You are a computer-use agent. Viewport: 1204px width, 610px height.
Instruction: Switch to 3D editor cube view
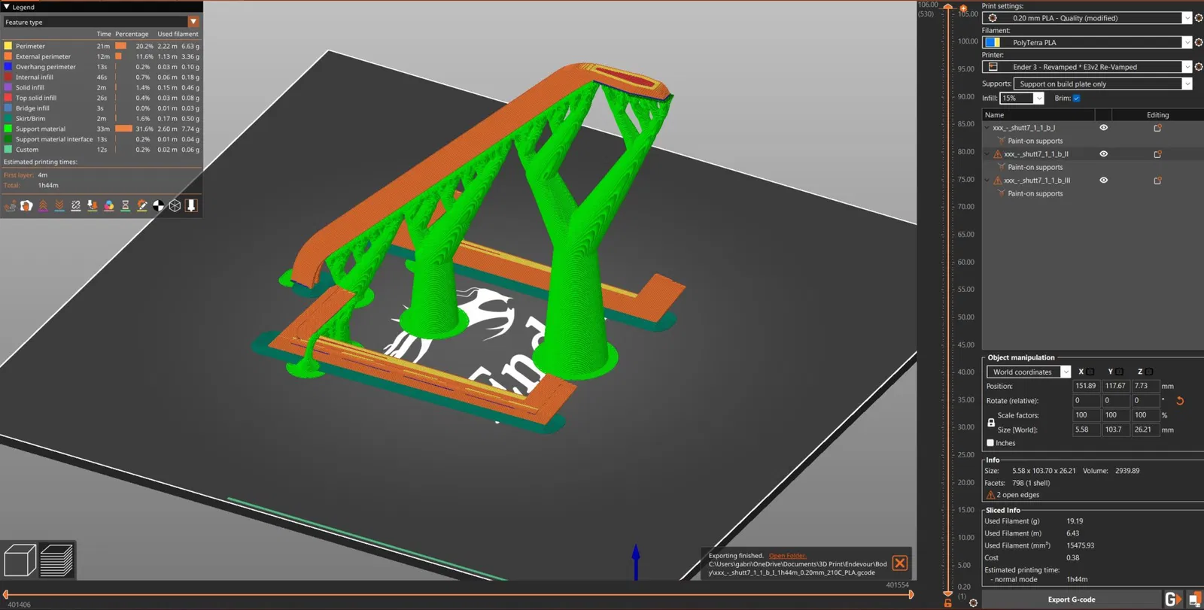[x=20, y=560]
